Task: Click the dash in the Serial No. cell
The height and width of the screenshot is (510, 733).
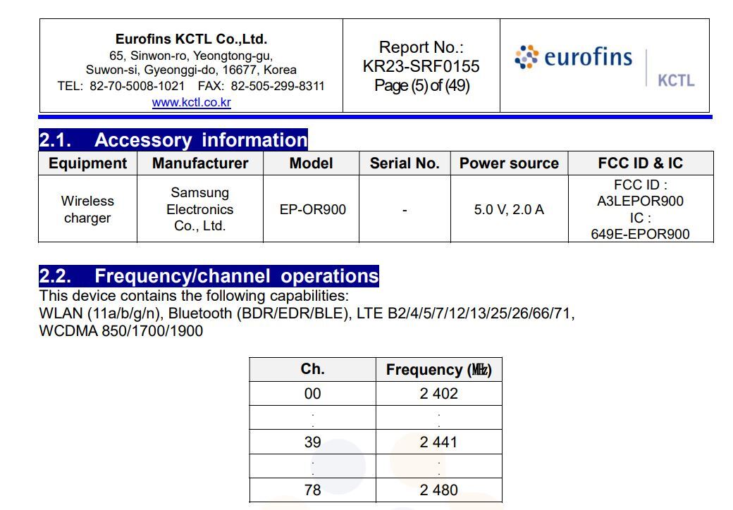Action: (x=405, y=210)
